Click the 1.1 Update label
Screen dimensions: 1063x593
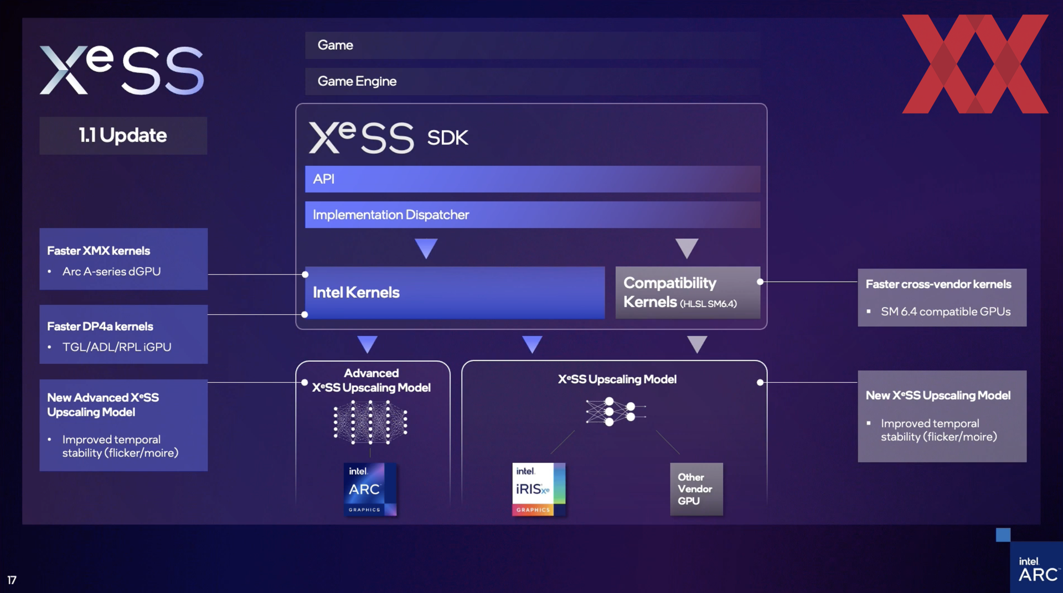[x=123, y=135]
